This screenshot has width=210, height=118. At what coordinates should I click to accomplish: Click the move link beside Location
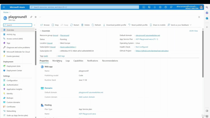coord(50,43)
